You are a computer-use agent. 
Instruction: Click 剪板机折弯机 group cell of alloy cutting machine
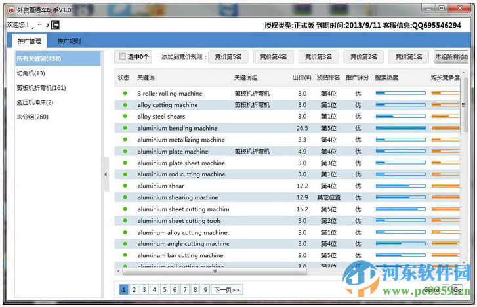coord(252,105)
